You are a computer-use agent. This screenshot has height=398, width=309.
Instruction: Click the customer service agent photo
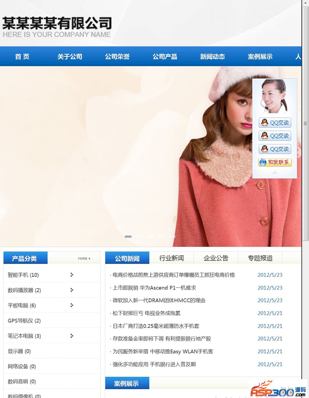coord(274,96)
